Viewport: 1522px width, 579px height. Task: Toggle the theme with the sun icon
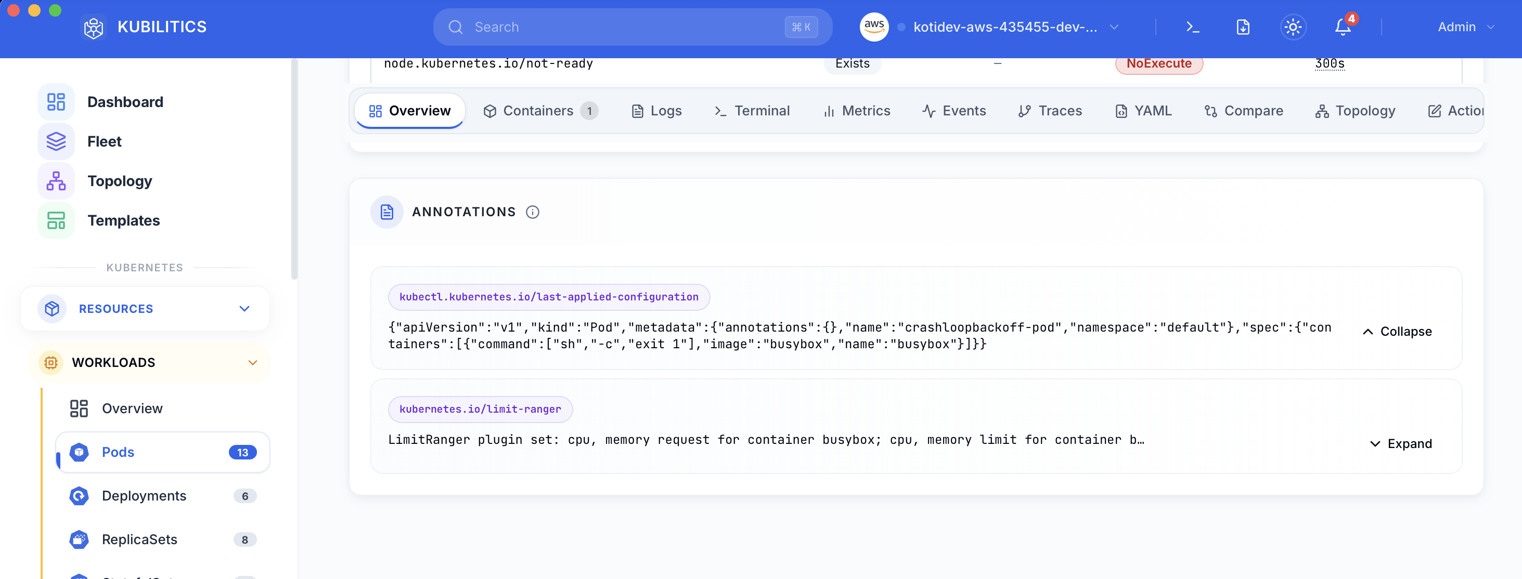click(1293, 27)
